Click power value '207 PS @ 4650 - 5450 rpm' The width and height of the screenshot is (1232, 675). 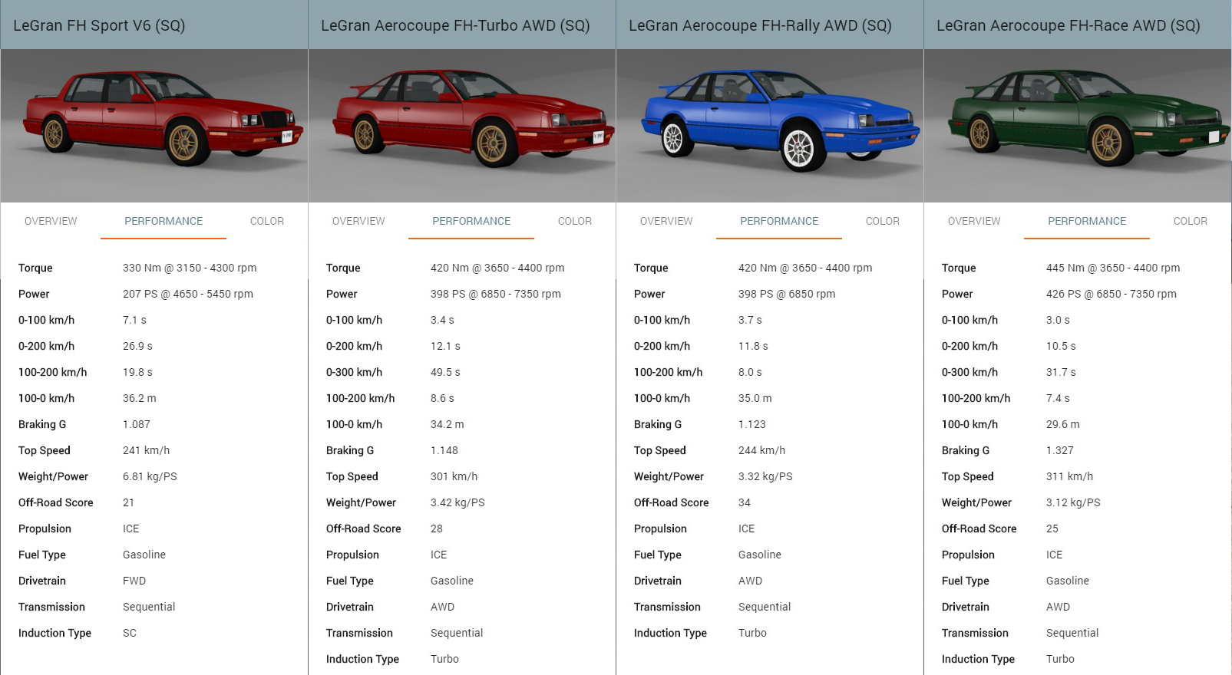(x=188, y=294)
